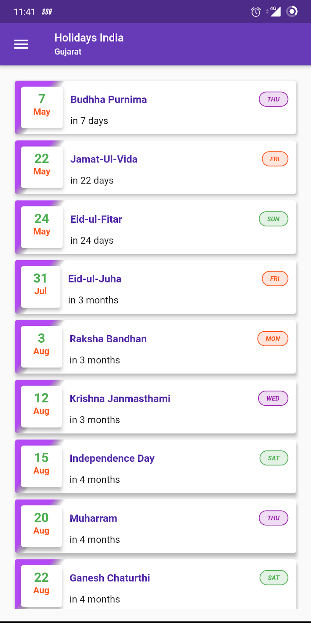This screenshot has height=623, width=311.
Task: Open the hamburger navigation menu
Action: click(21, 44)
